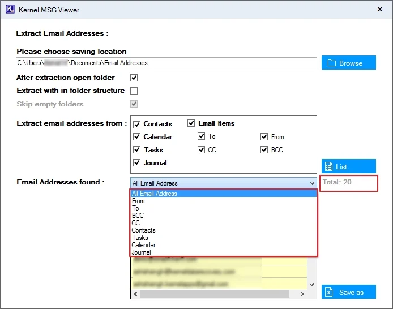Click the vertical scrollbar down arrow

point(312,285)
